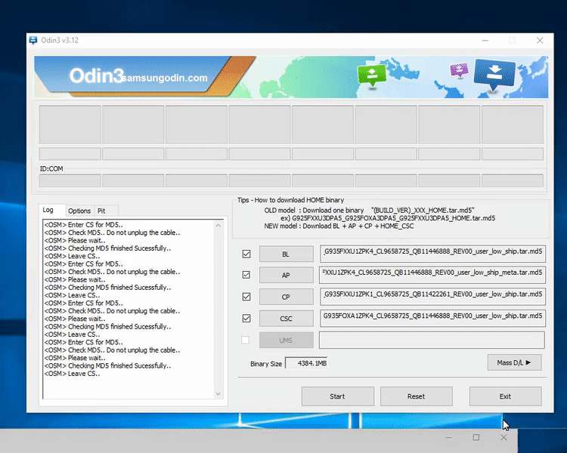This screenshot has height=453, width=567.
Task: Click first log line 'Enter CS for MD5..'
Action: 83,224
